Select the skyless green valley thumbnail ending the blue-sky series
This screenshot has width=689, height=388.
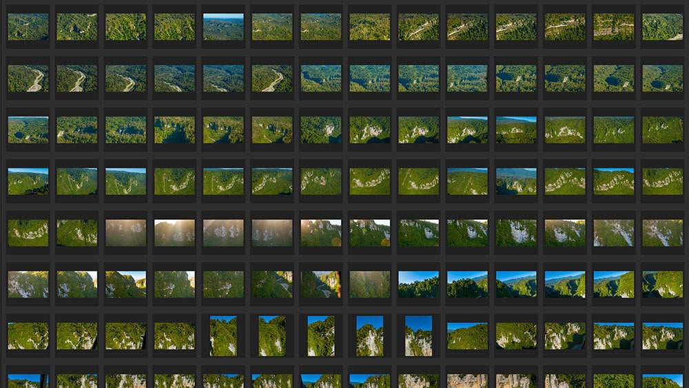click(x=663, y=285)
